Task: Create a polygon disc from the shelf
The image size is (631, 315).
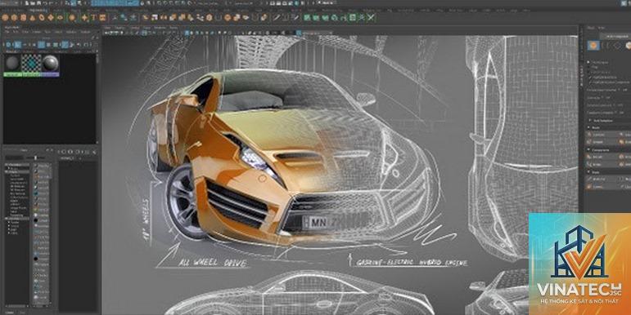Action: [x=60, y=17]
